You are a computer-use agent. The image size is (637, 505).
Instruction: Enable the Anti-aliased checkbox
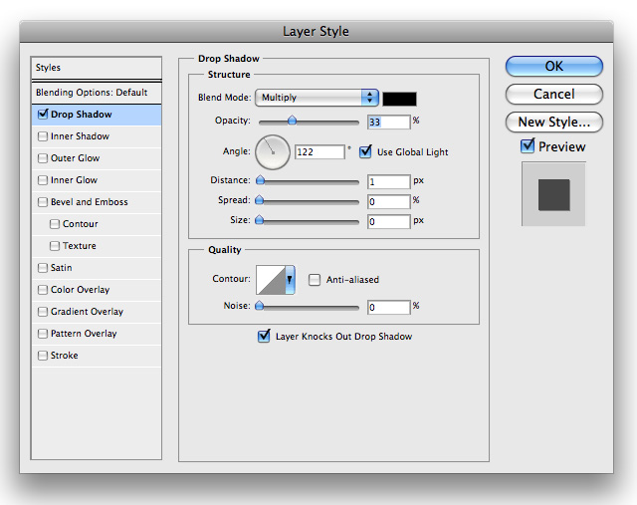(315, 280)
